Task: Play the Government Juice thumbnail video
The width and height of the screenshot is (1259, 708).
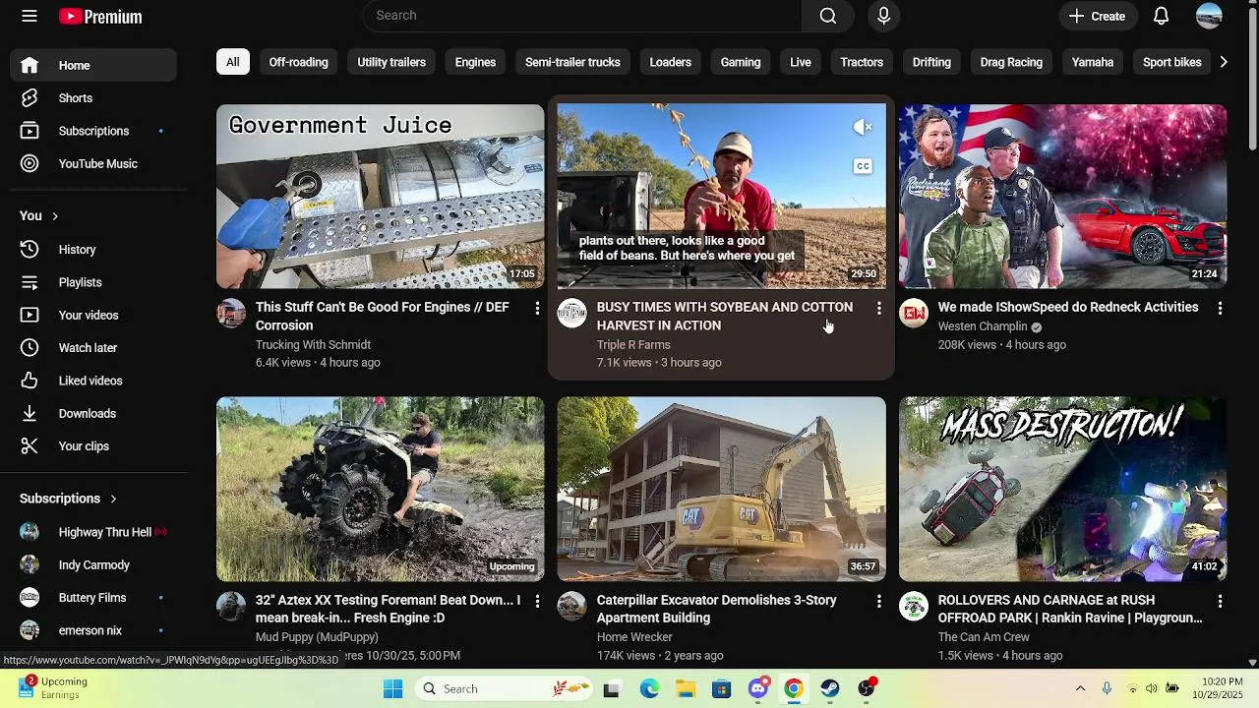Action: [380, 197]
